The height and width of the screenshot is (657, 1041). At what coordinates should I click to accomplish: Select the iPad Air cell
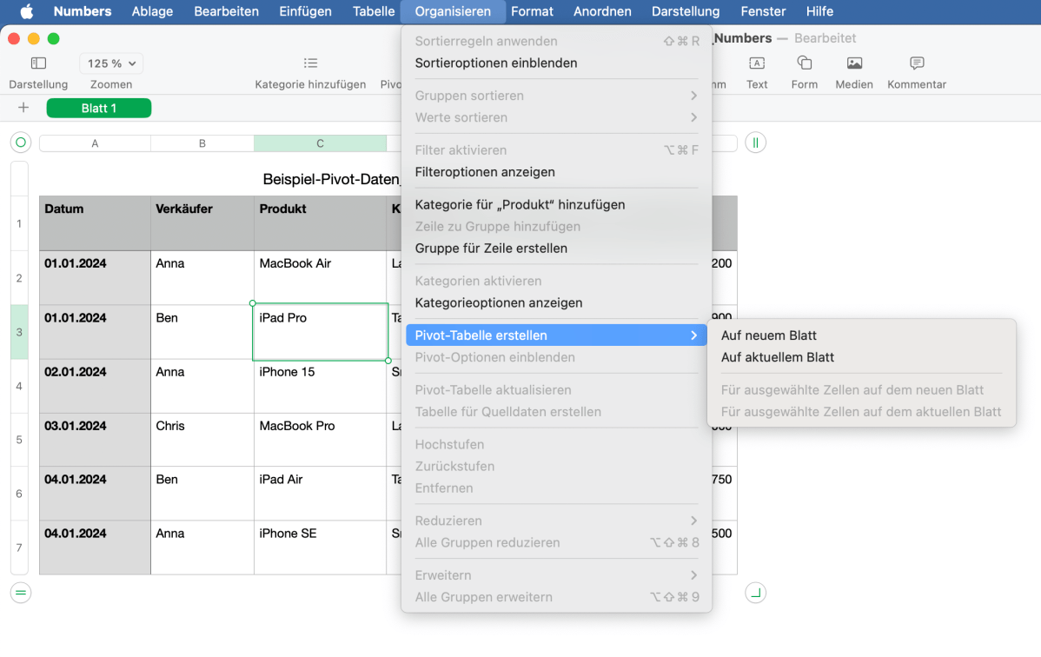click(320, 494)
